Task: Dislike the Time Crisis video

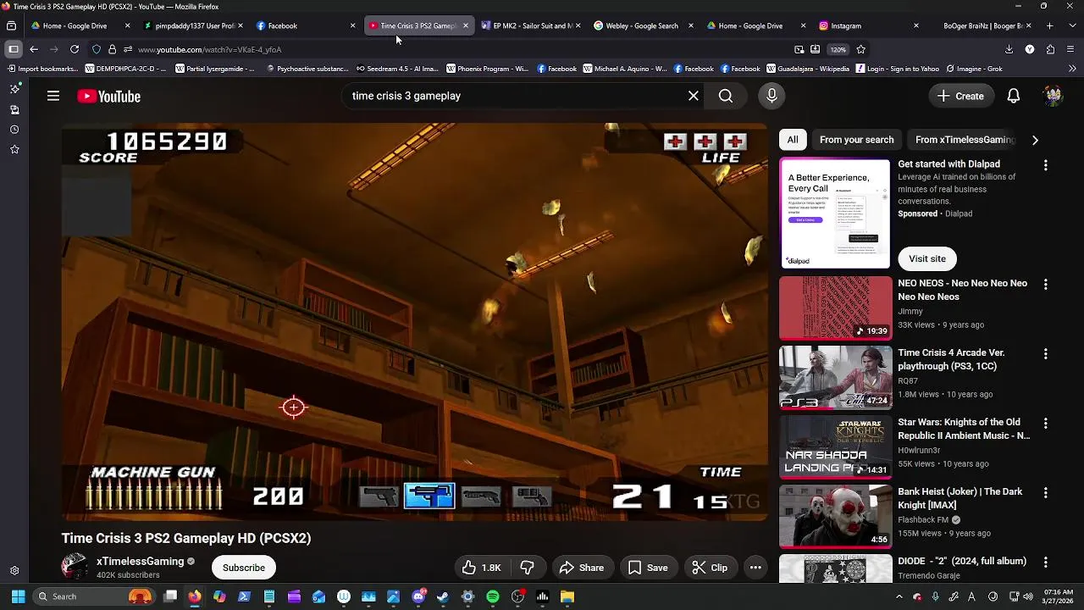Action: coord(527,568)
